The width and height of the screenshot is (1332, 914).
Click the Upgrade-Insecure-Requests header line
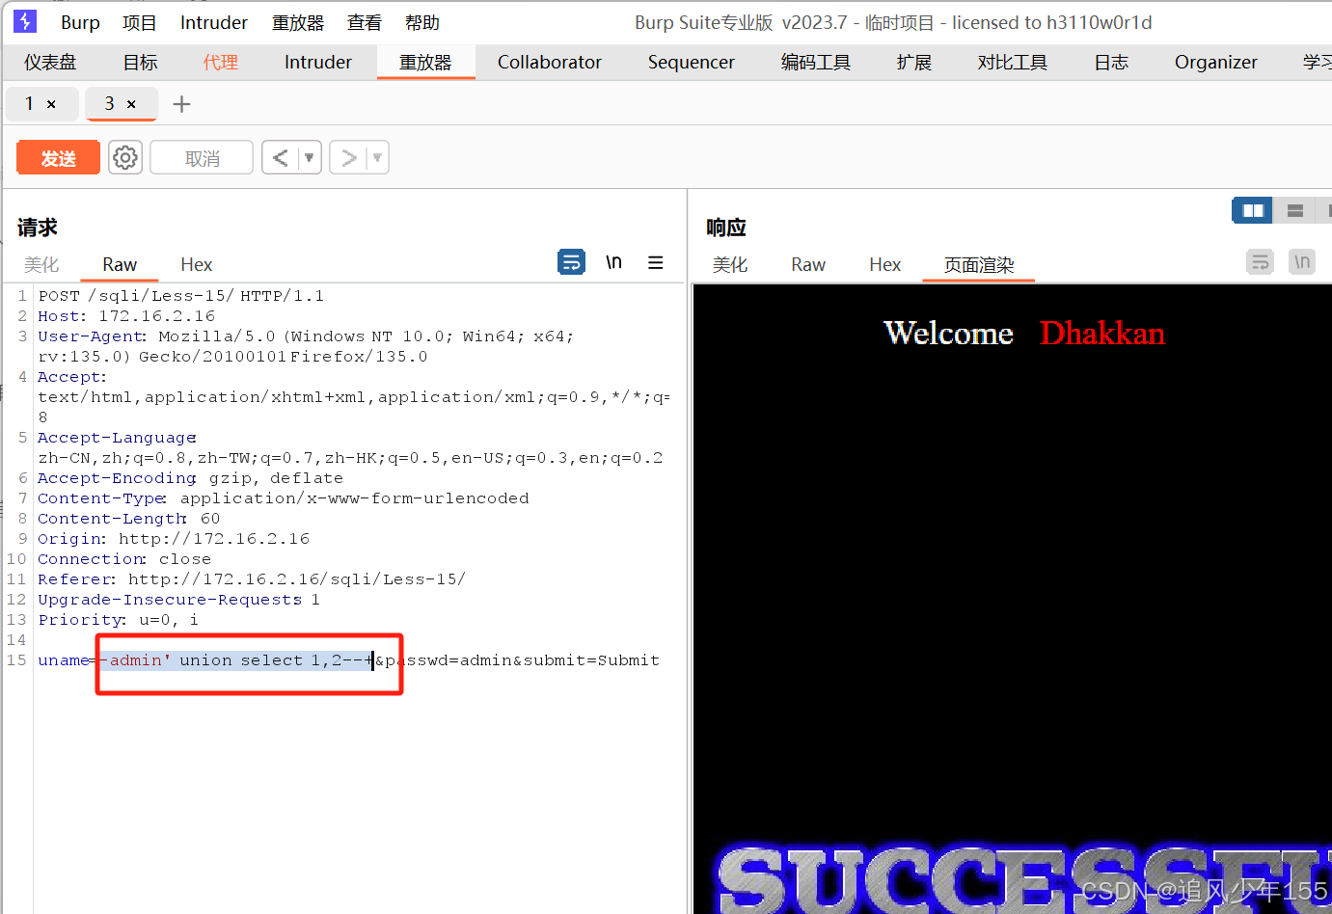tap(178, 600)
